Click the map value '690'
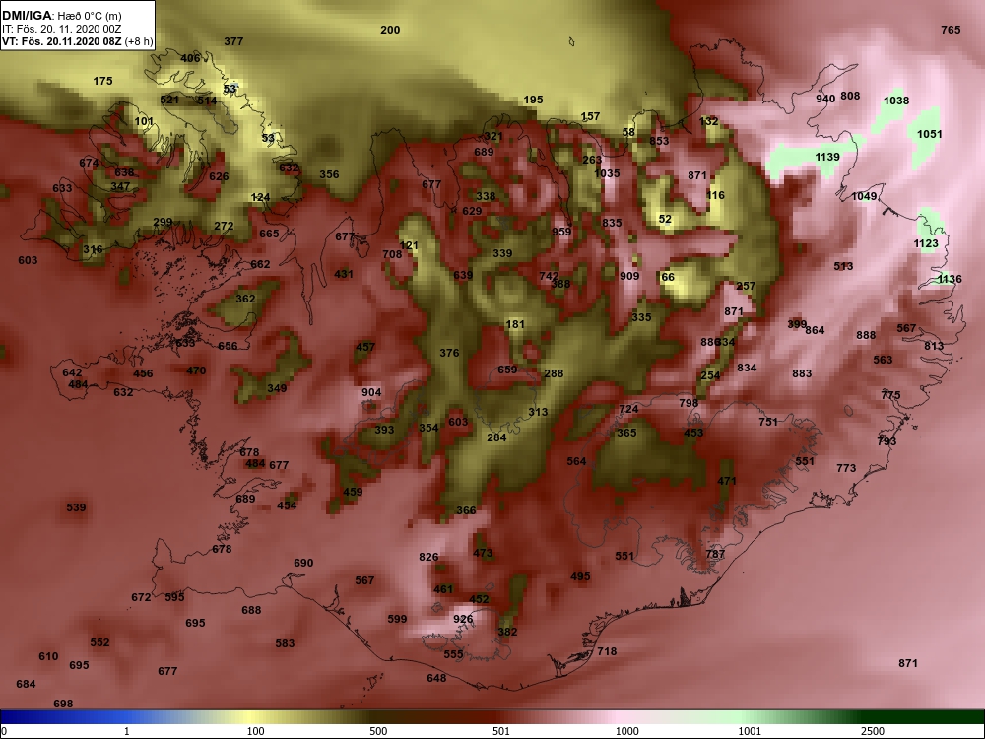 [x=303, y=563]
